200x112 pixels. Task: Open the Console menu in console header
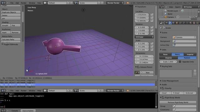[15, 111]
